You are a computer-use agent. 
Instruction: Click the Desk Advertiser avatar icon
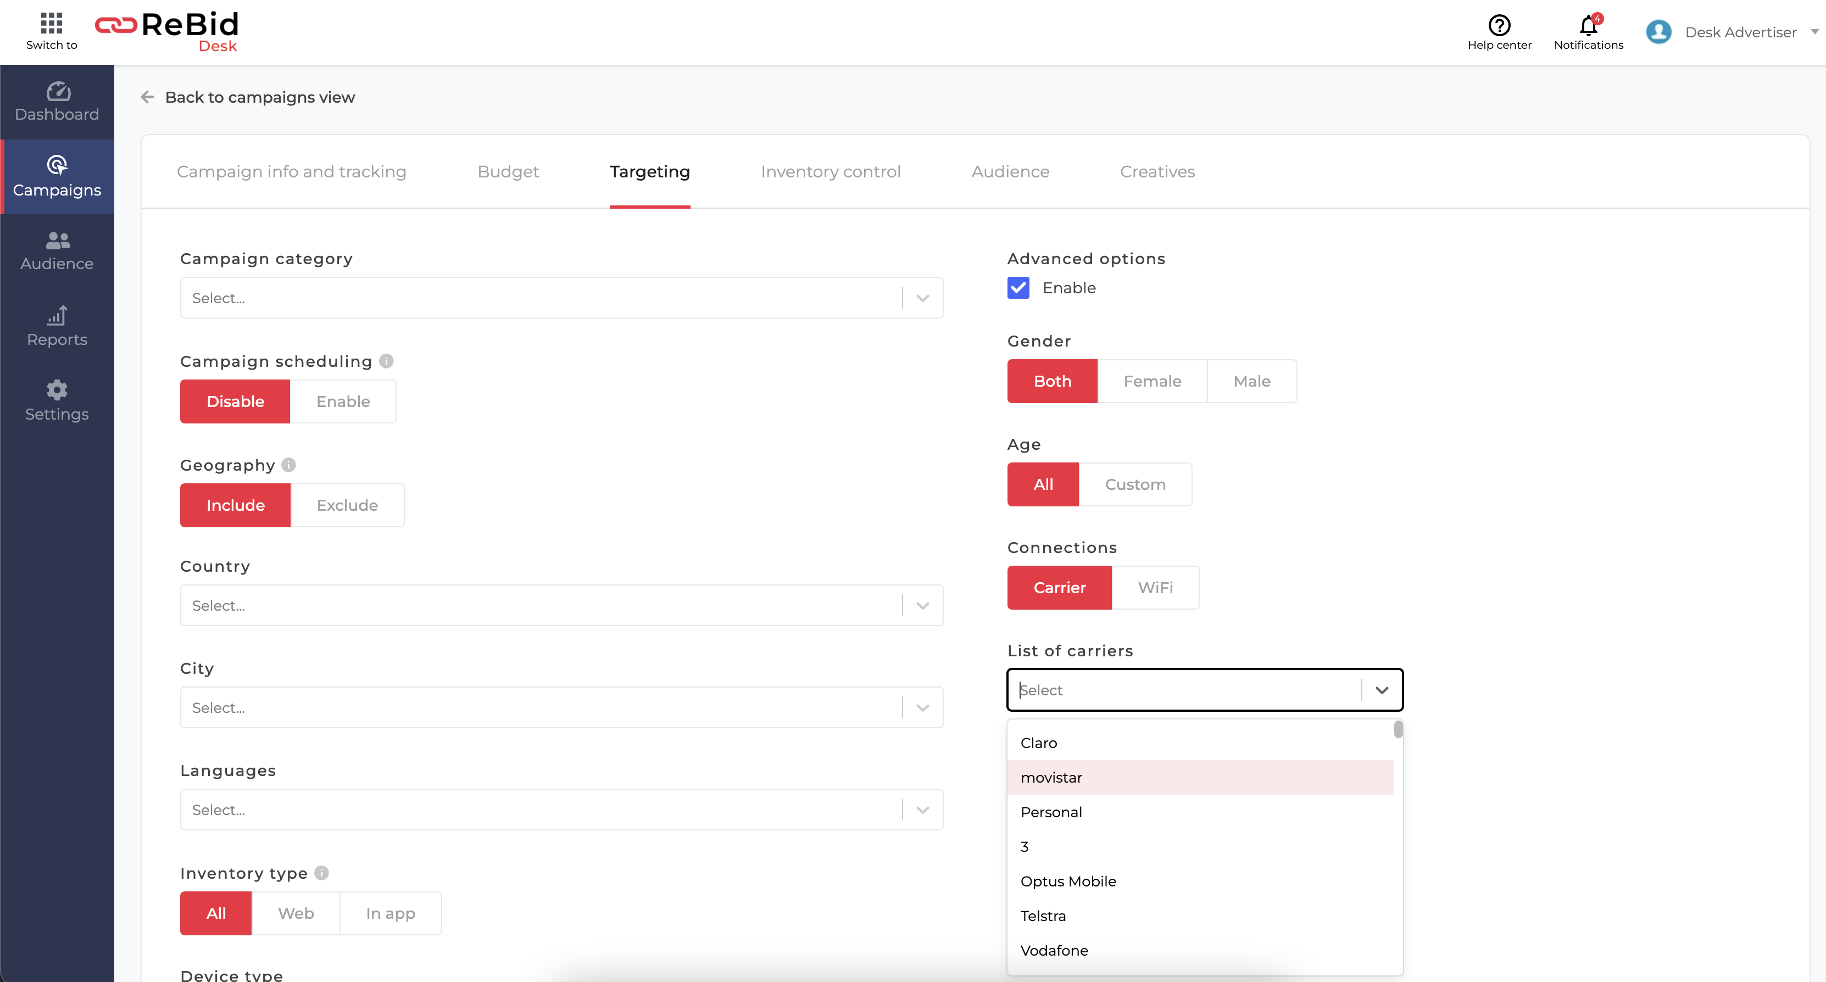1658,32
